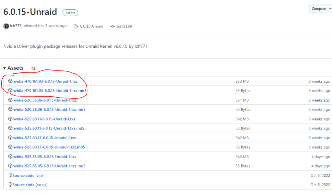Click package icon beside nvidia-470.161.03 txz asset
This screenshot has width=332, height=196.
pyautogui.click(x=10, y=81)
